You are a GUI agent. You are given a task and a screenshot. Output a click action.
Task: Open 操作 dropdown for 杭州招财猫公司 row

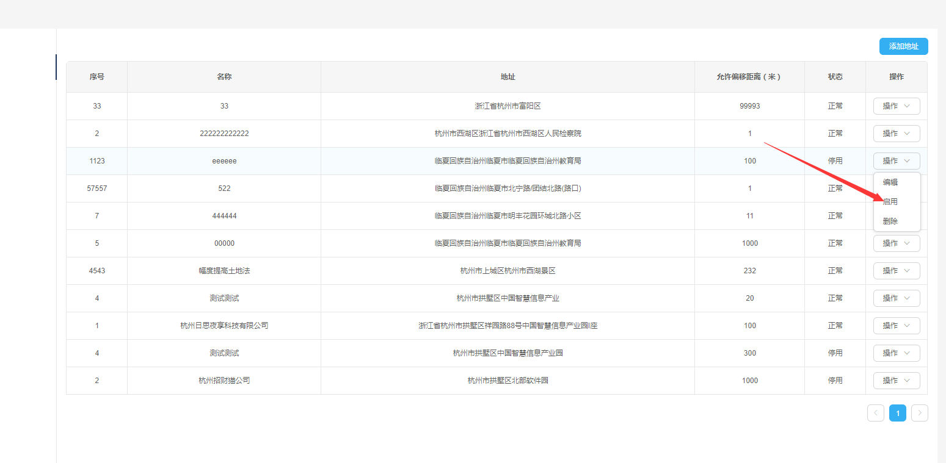coord(896,381)
